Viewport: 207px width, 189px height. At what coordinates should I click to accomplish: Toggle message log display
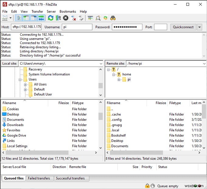coord(18,18)
